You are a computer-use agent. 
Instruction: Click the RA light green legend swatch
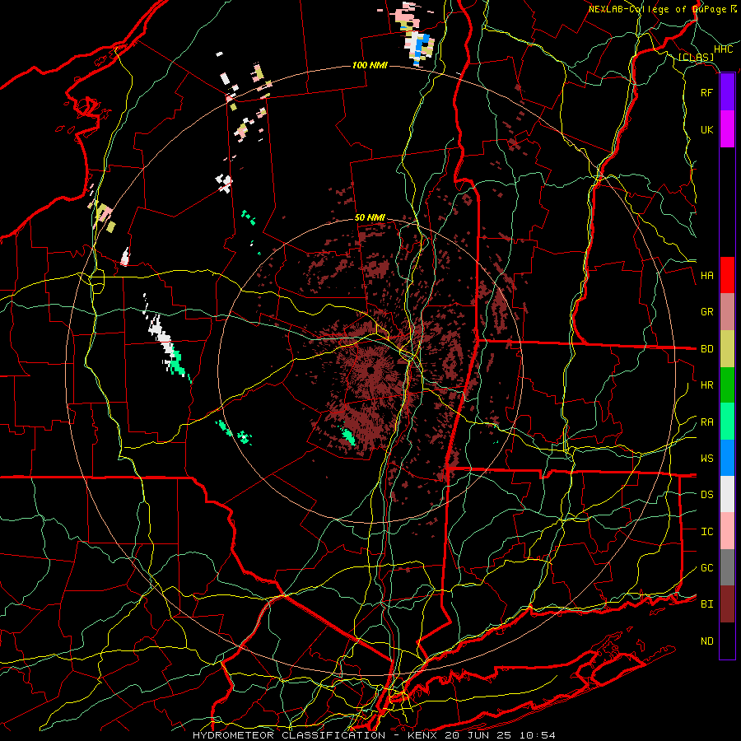pos(727,422)
